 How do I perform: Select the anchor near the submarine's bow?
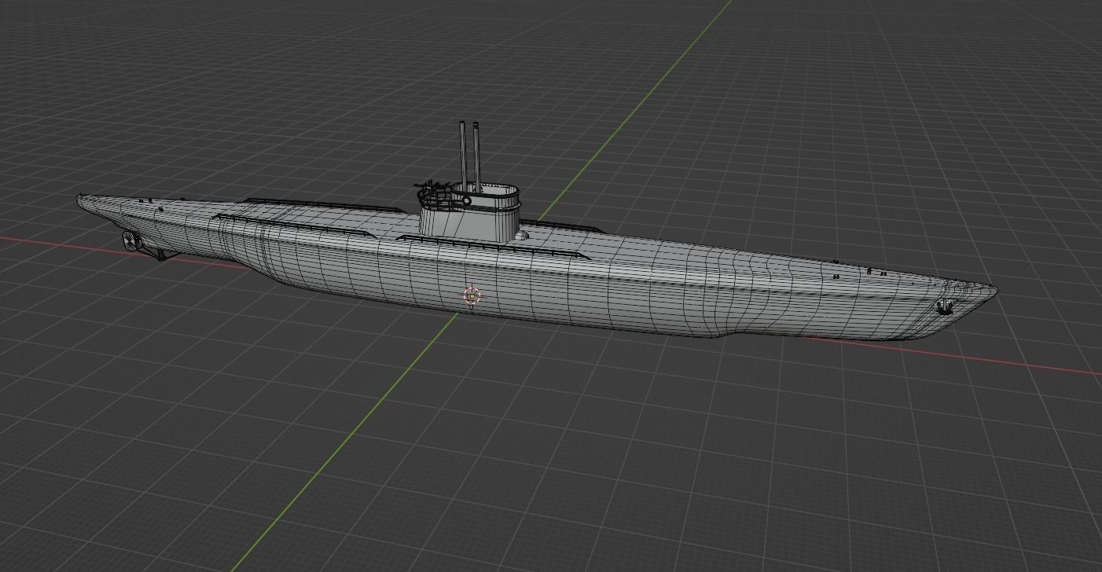click(944, 306)
